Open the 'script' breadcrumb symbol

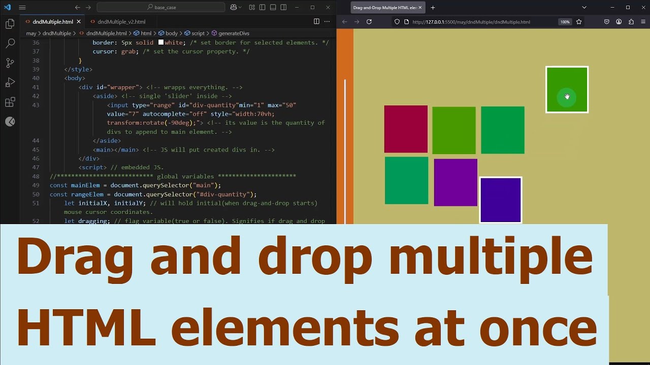pyautogui.click(x=194, y=33)
